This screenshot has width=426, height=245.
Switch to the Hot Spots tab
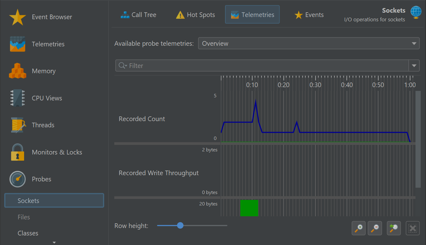(x=195, y=15)
